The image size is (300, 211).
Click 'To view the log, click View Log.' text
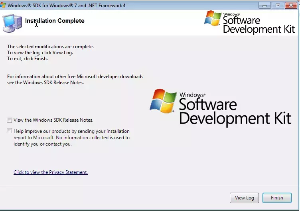tap(40, 53)
